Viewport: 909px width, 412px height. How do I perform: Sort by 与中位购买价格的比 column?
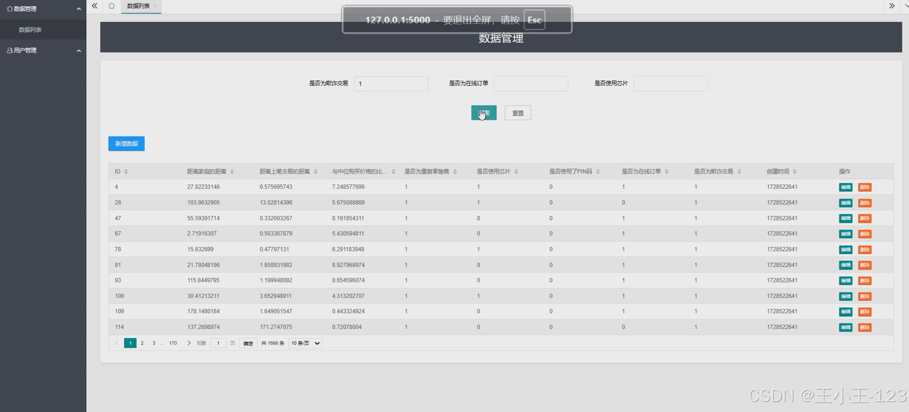tap(393, 171)
